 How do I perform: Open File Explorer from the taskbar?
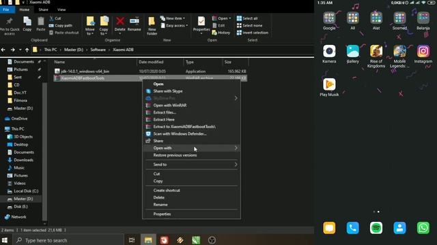(x=148, y=240)
